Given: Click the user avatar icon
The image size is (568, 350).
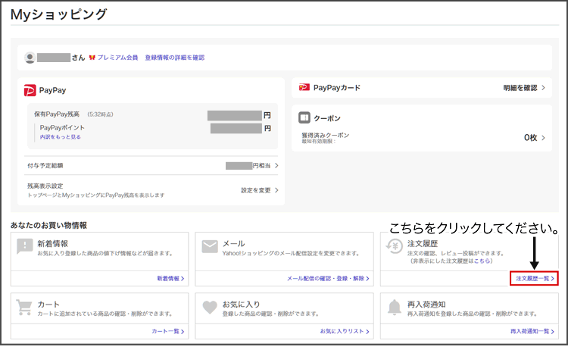Looking at the screenshot, I should (x=30, y=58).
